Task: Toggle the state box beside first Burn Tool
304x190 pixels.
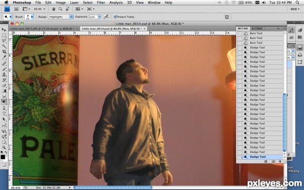Action: pos(240,33)
